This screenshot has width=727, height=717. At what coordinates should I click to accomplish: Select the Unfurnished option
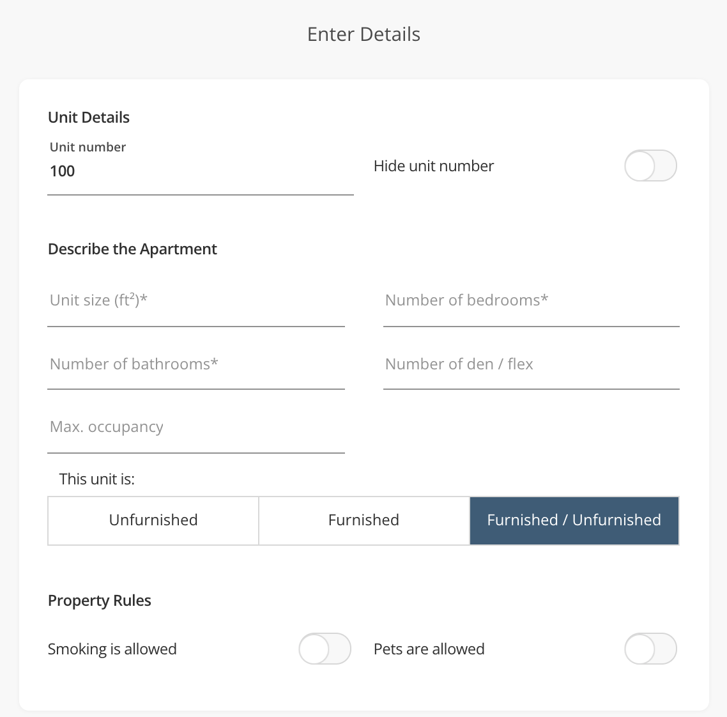(153, 520)
